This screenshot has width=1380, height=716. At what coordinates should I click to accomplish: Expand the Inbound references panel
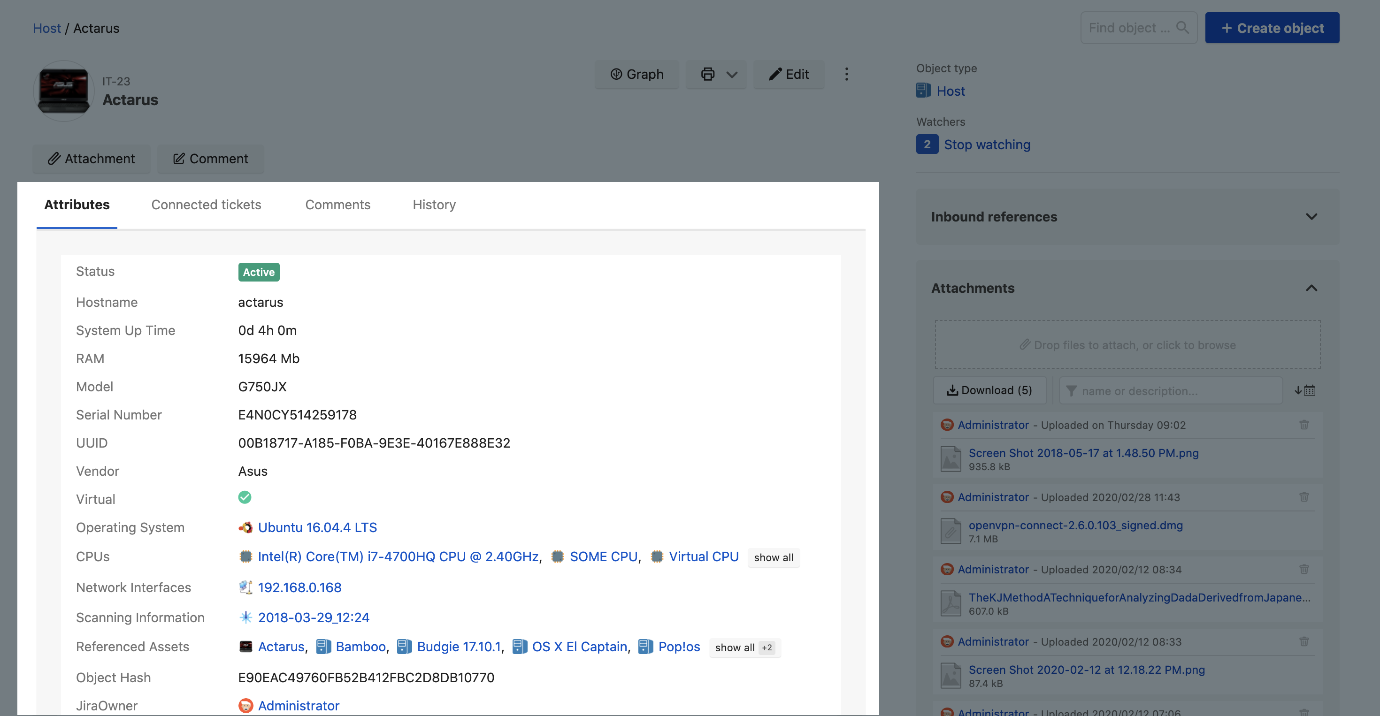[1311, 217]
